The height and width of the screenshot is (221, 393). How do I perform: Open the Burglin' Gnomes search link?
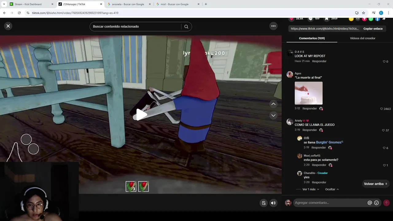(x=329, y=142)
